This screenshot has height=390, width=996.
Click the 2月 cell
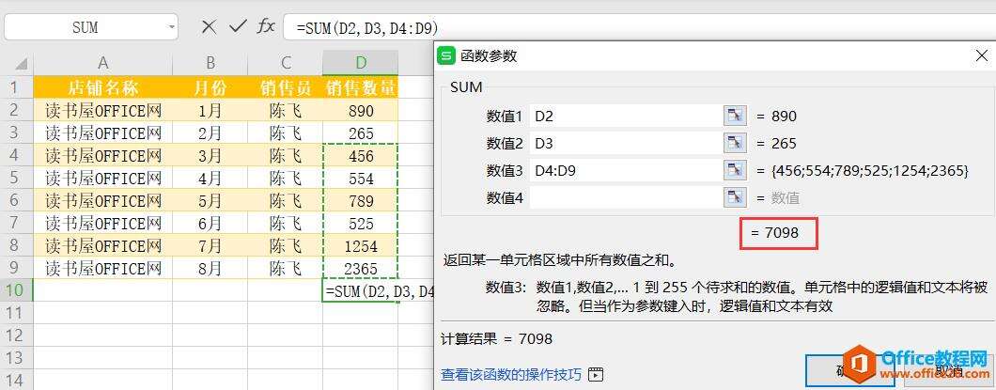[210, 133]
